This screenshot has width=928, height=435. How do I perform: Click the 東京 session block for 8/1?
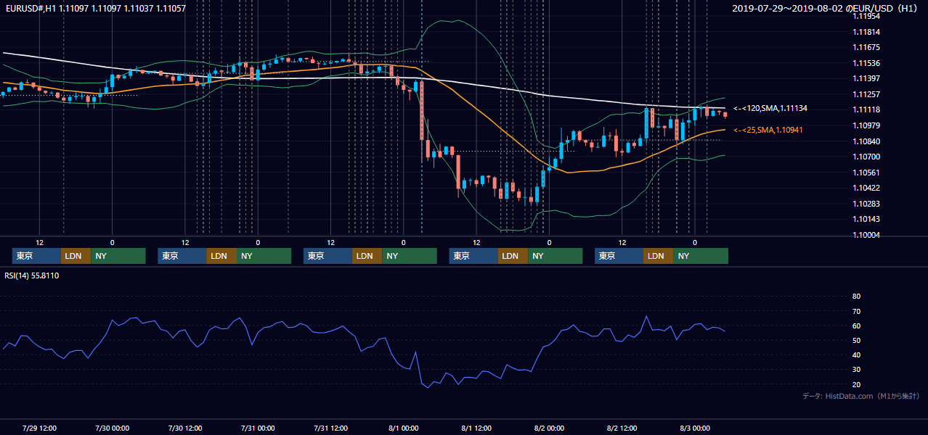coord(473,256)
